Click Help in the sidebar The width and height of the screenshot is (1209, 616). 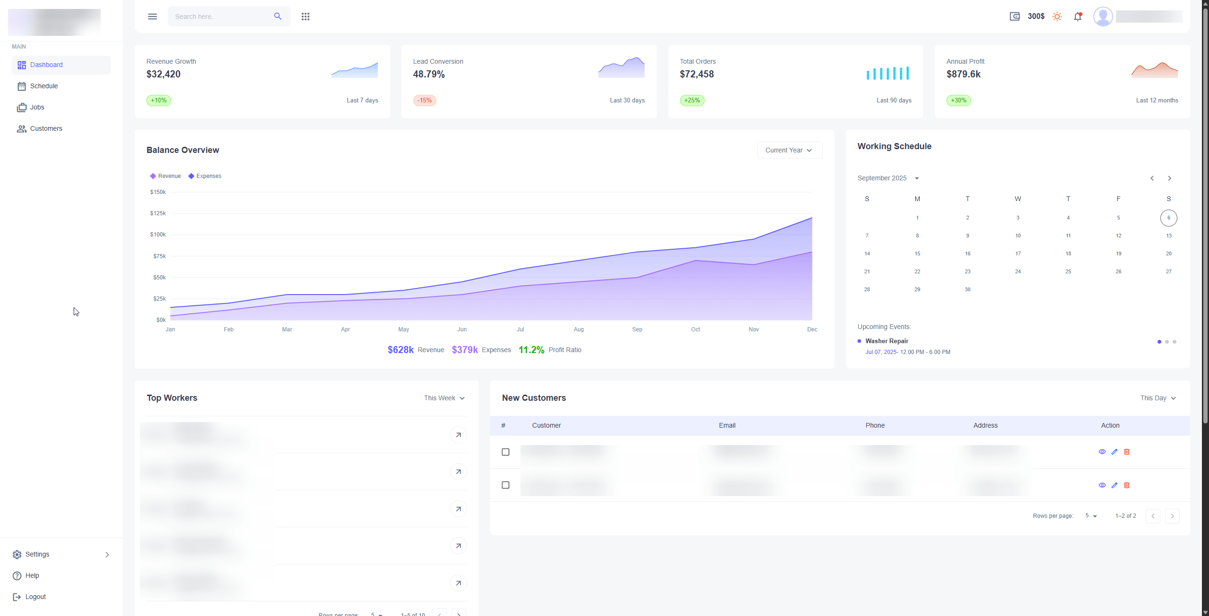(61, 575)
